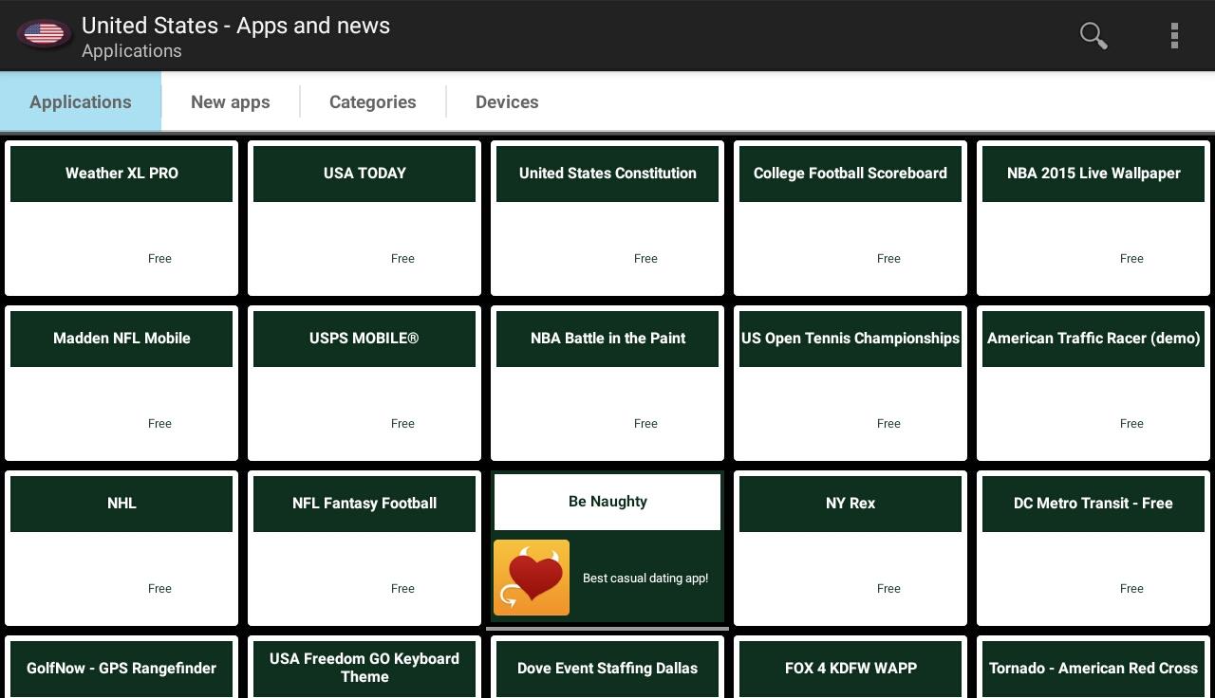Viewport: 1215px width, 698px height.
Task: Click the 'United States - Apps and news' title
Action: pos(235,26)
